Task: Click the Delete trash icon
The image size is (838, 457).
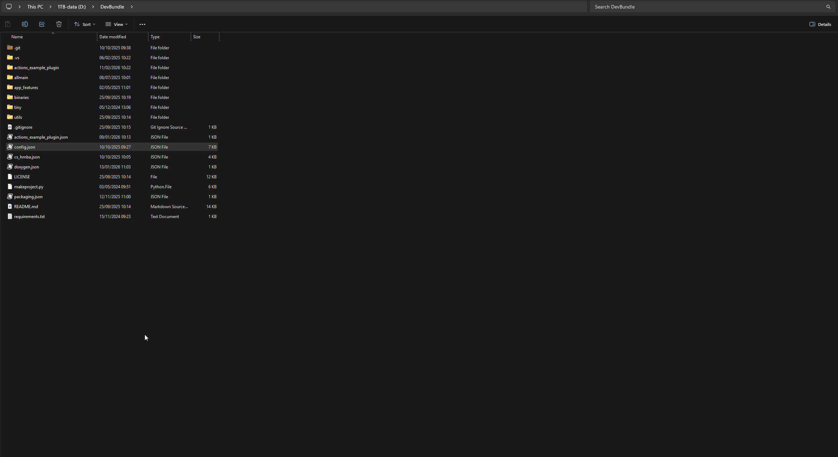Action: click(x=59, y=24)
